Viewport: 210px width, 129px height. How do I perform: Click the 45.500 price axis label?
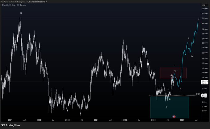(x=205, y=24)
